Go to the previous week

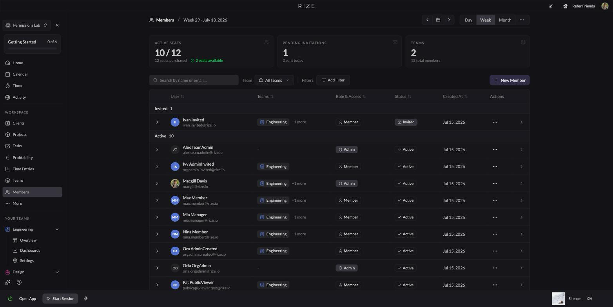pyautogui.click(x=427, y=20)
